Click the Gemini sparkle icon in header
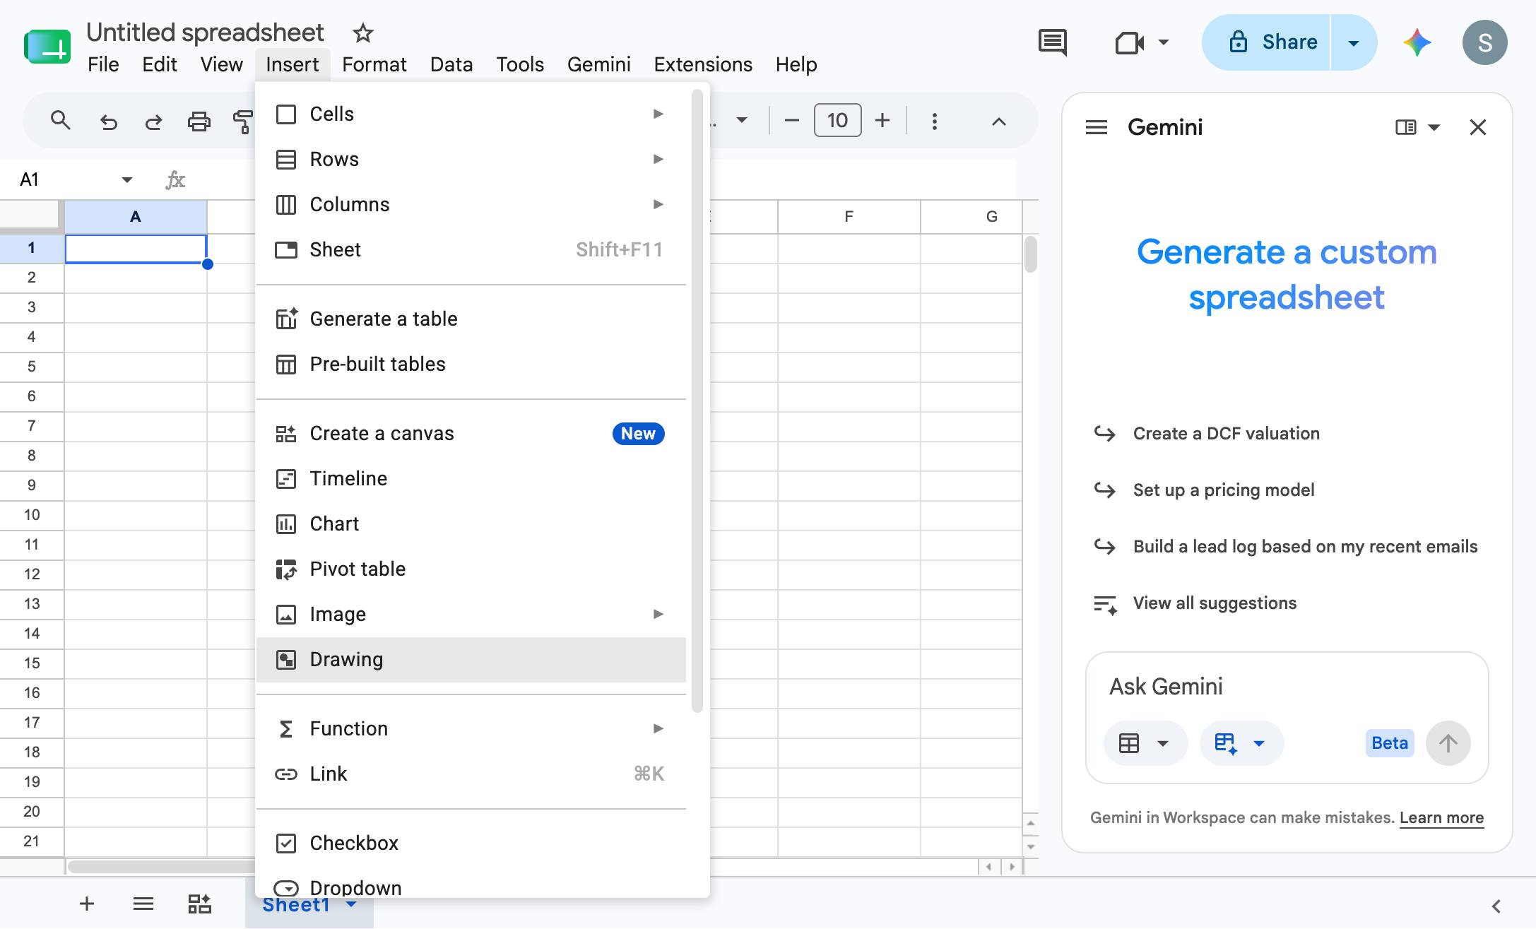Viewport: 1536px width, 929px height. coord(1417,42)
